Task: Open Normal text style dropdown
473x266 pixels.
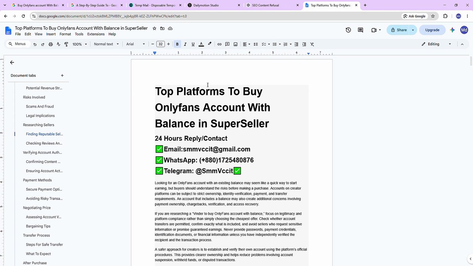Action: (x=107, y=44)
